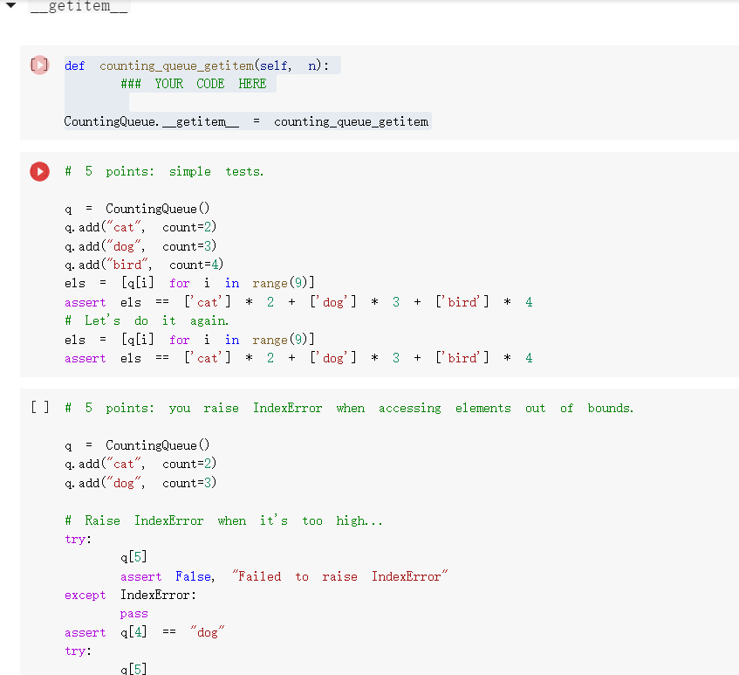The height and width of the screenshot is (675, 739).
Task: Run the IndexError out of bounds test cell
Action: pyautogui.click(x=39, y=407)
